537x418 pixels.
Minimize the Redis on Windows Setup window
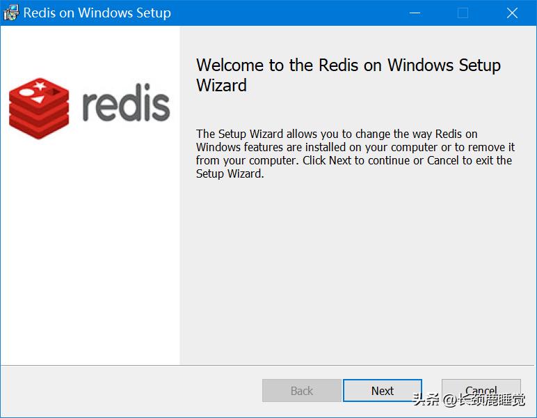415,13
